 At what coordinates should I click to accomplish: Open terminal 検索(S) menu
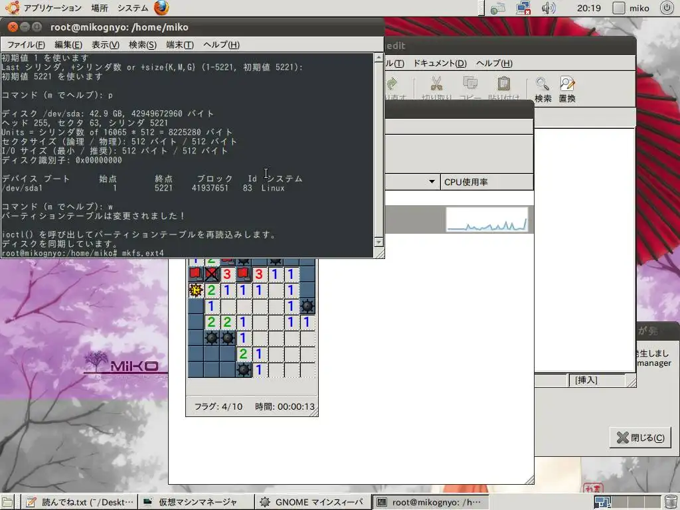(143, 44)
